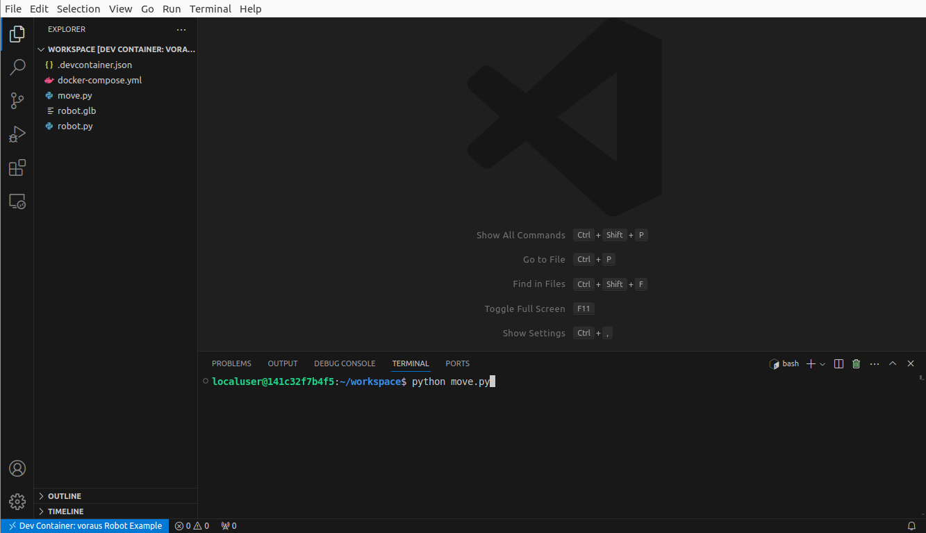
Task: Click the 'Go to File' hint text
Action: pos(544,259)
